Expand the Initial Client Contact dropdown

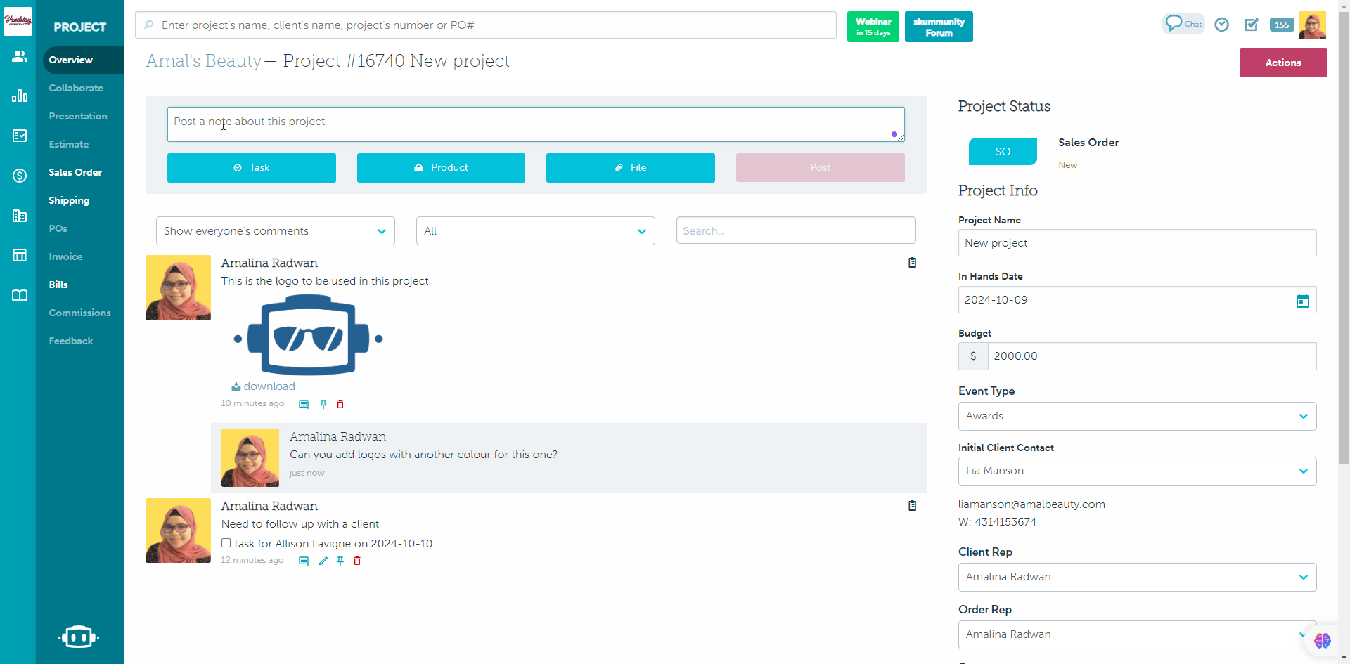coord(1137,471)
